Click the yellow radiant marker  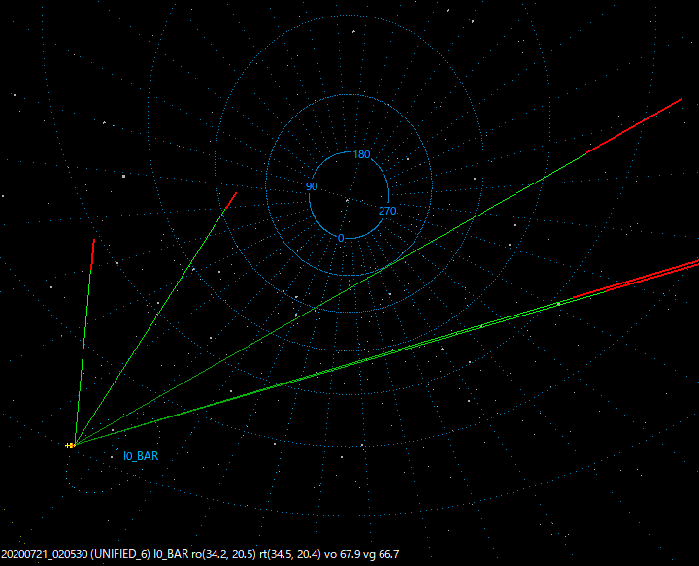(70, 445)
